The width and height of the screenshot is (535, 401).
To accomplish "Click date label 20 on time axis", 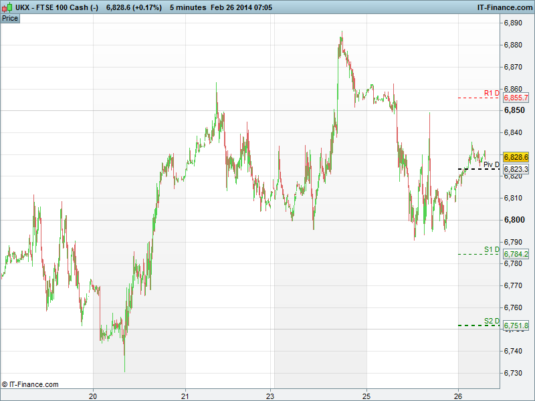I will [x=94, y=394].
